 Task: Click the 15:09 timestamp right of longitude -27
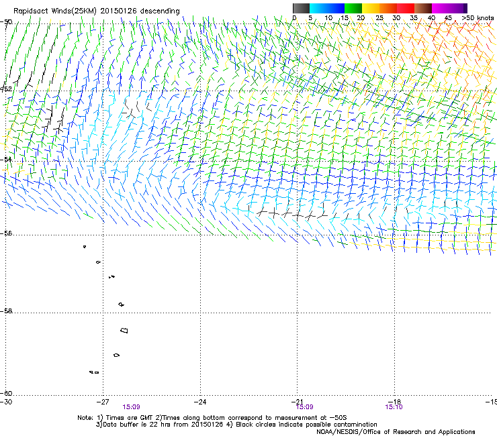pyautogui.click(x=131, y=407)
